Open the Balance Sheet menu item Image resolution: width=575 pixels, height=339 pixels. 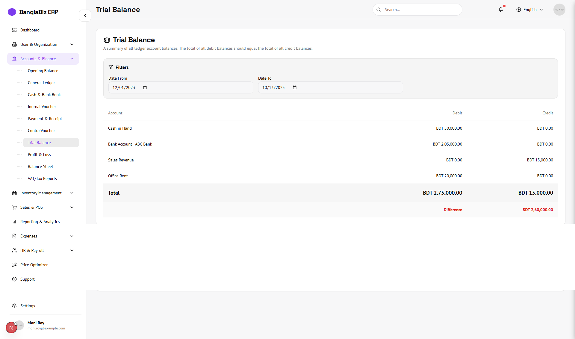tap(40, 167)
